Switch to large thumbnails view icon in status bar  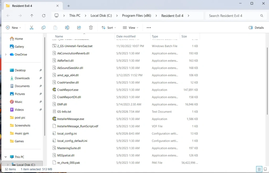[x=265, y=169]
